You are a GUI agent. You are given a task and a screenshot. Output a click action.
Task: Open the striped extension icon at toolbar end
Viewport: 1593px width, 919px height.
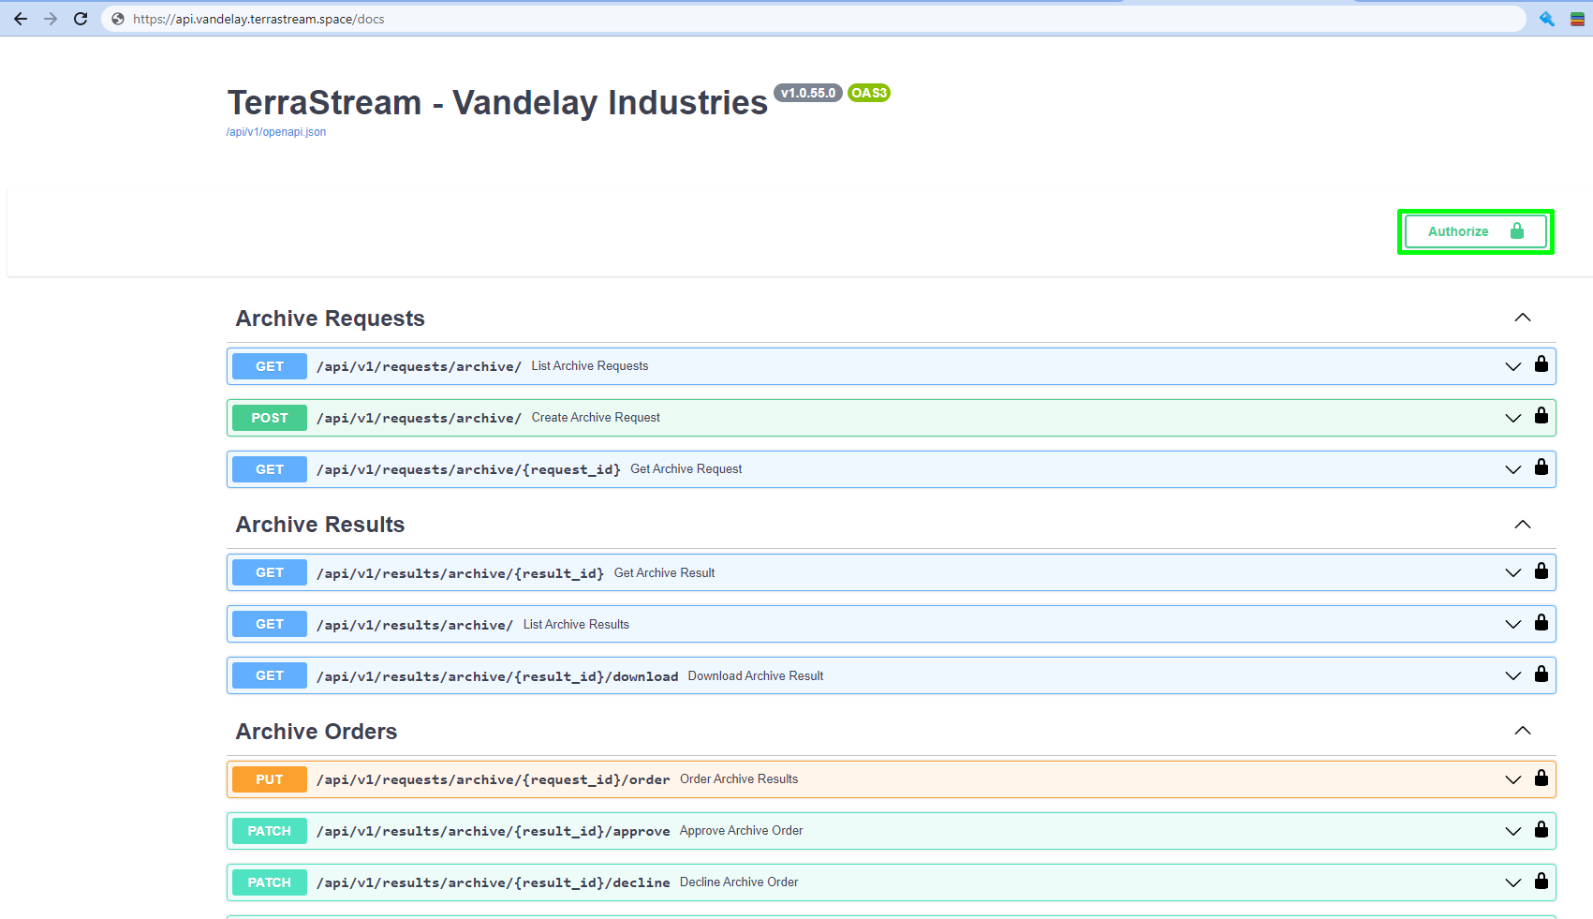point(1577,19)
